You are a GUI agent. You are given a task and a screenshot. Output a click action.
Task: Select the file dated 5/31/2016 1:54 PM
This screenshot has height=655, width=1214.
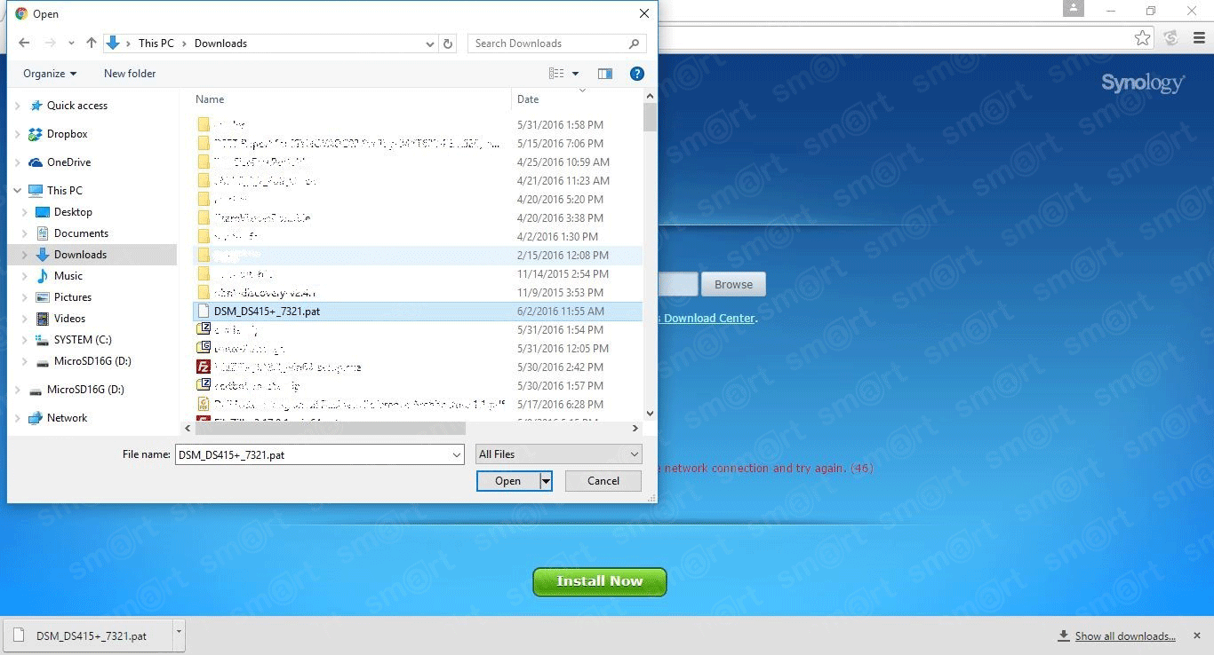coord(417,330)
